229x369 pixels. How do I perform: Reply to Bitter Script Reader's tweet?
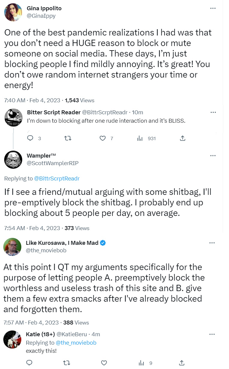point(30,138)
